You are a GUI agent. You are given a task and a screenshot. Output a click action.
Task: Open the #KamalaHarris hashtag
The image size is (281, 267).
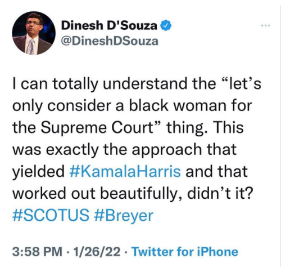click(x=125, y=171)
